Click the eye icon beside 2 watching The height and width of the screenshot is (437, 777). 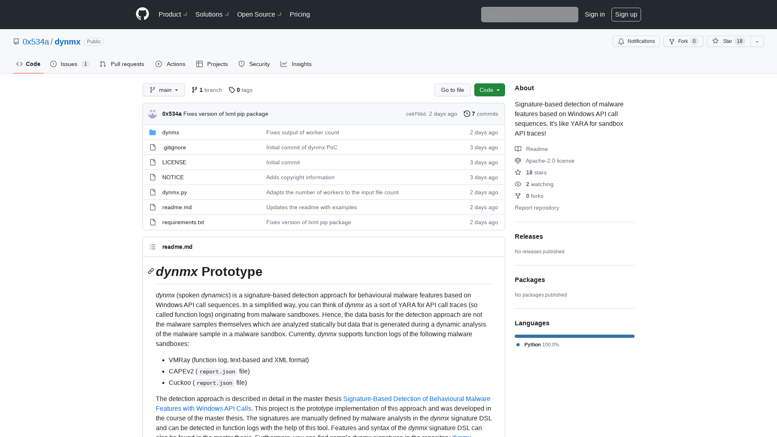[x=518, y=184]
